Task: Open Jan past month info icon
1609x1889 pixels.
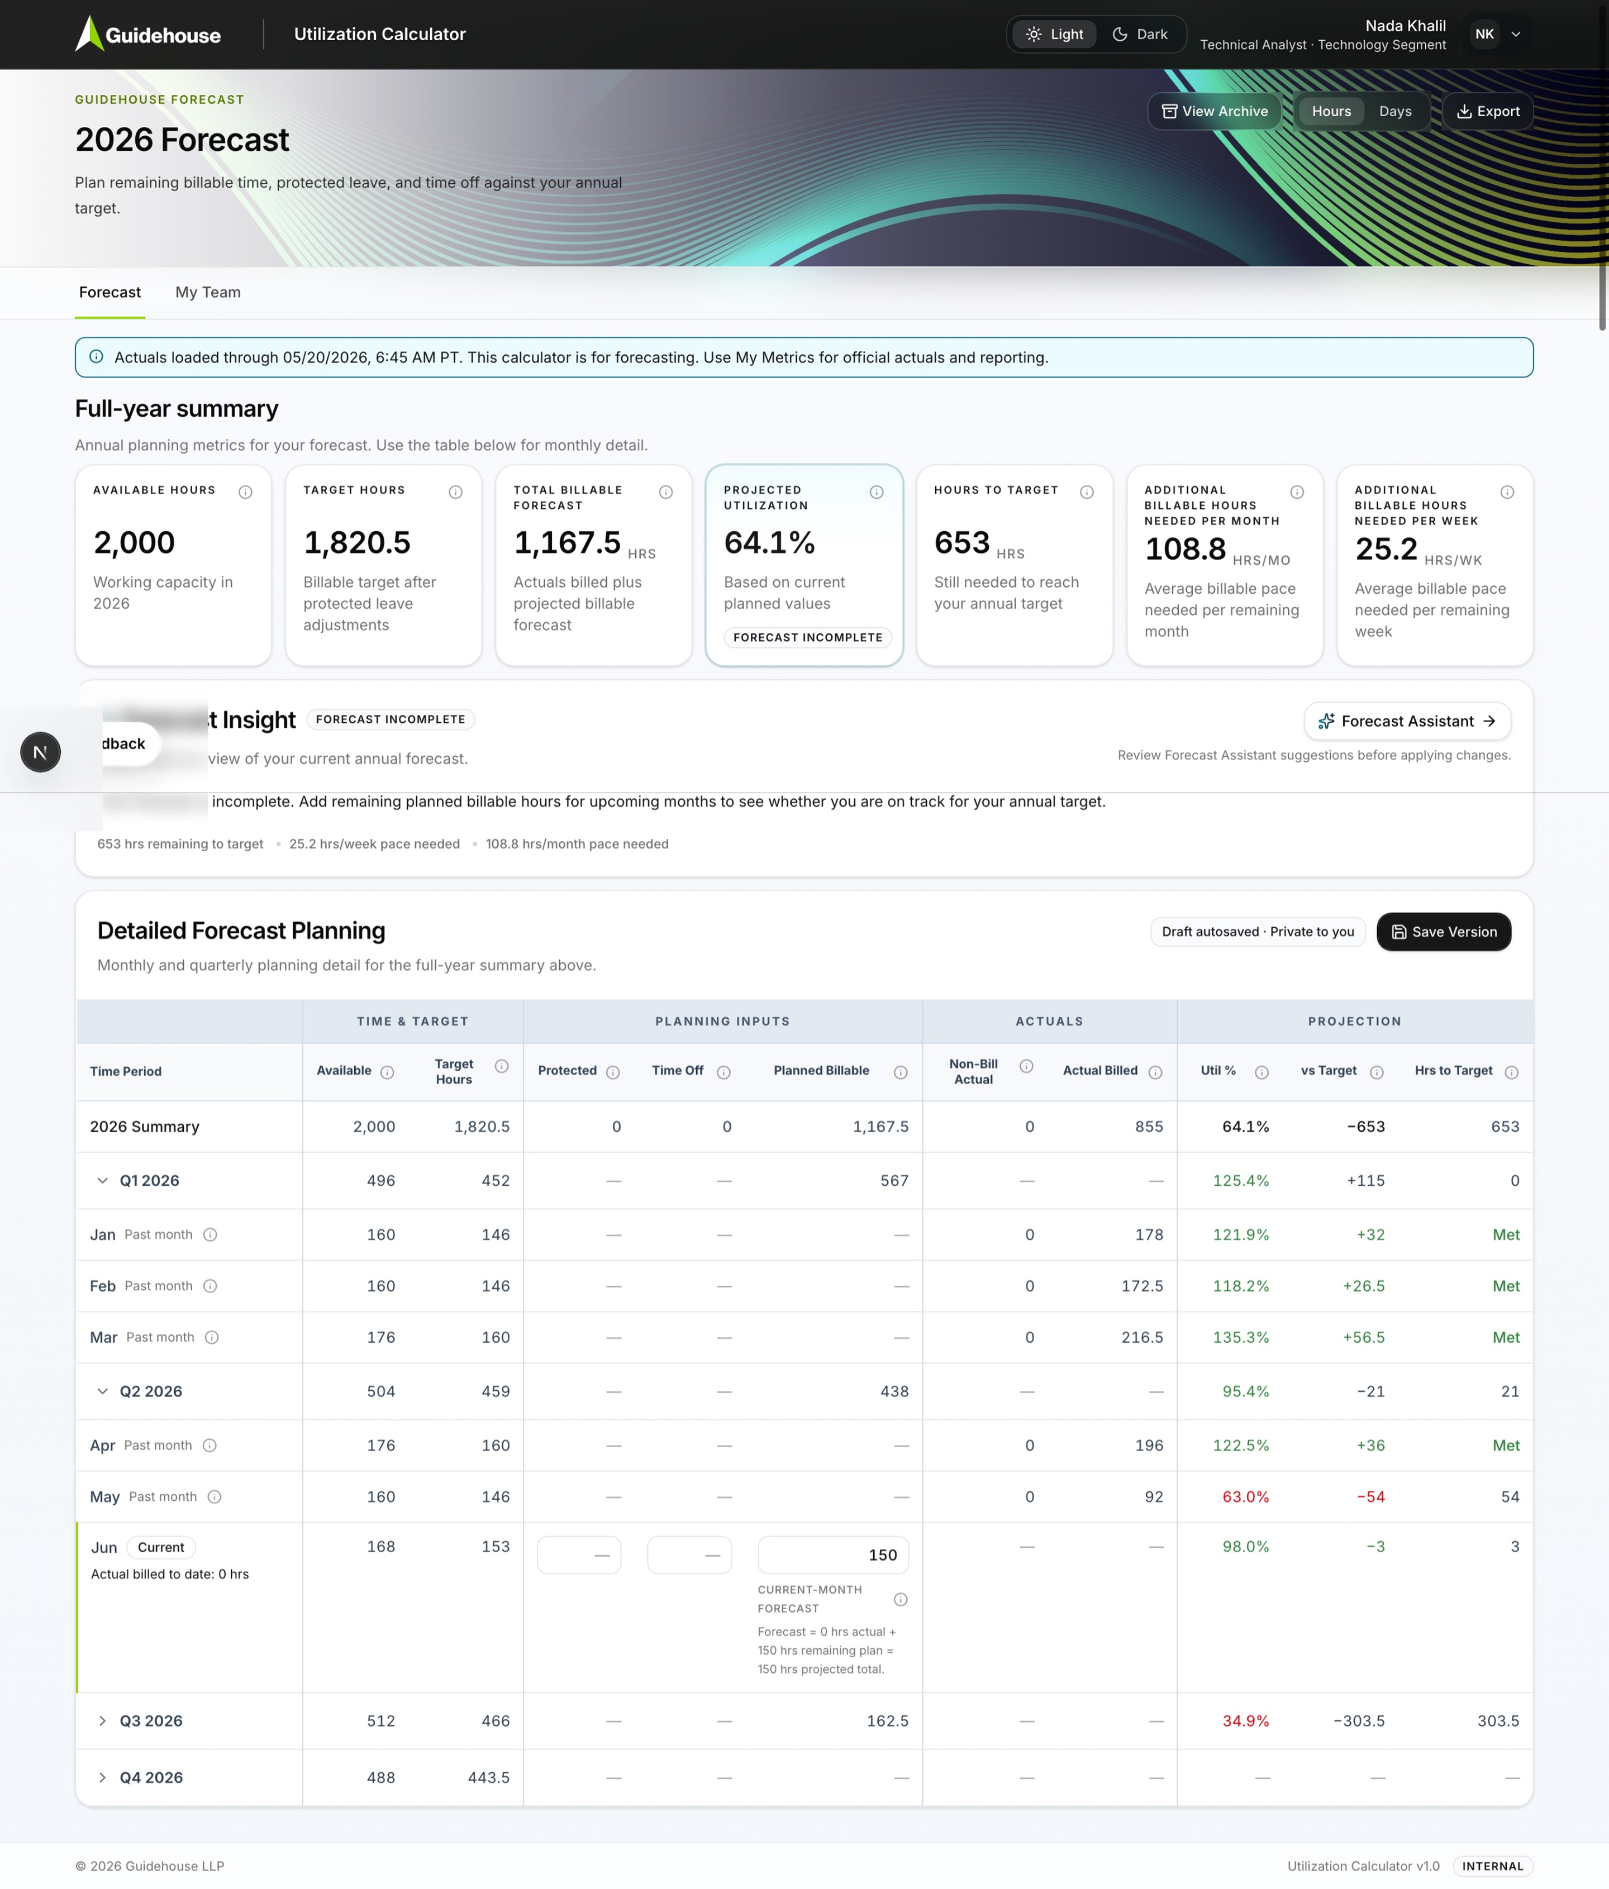Action: pyautogui.click(x=210, y=1234)
